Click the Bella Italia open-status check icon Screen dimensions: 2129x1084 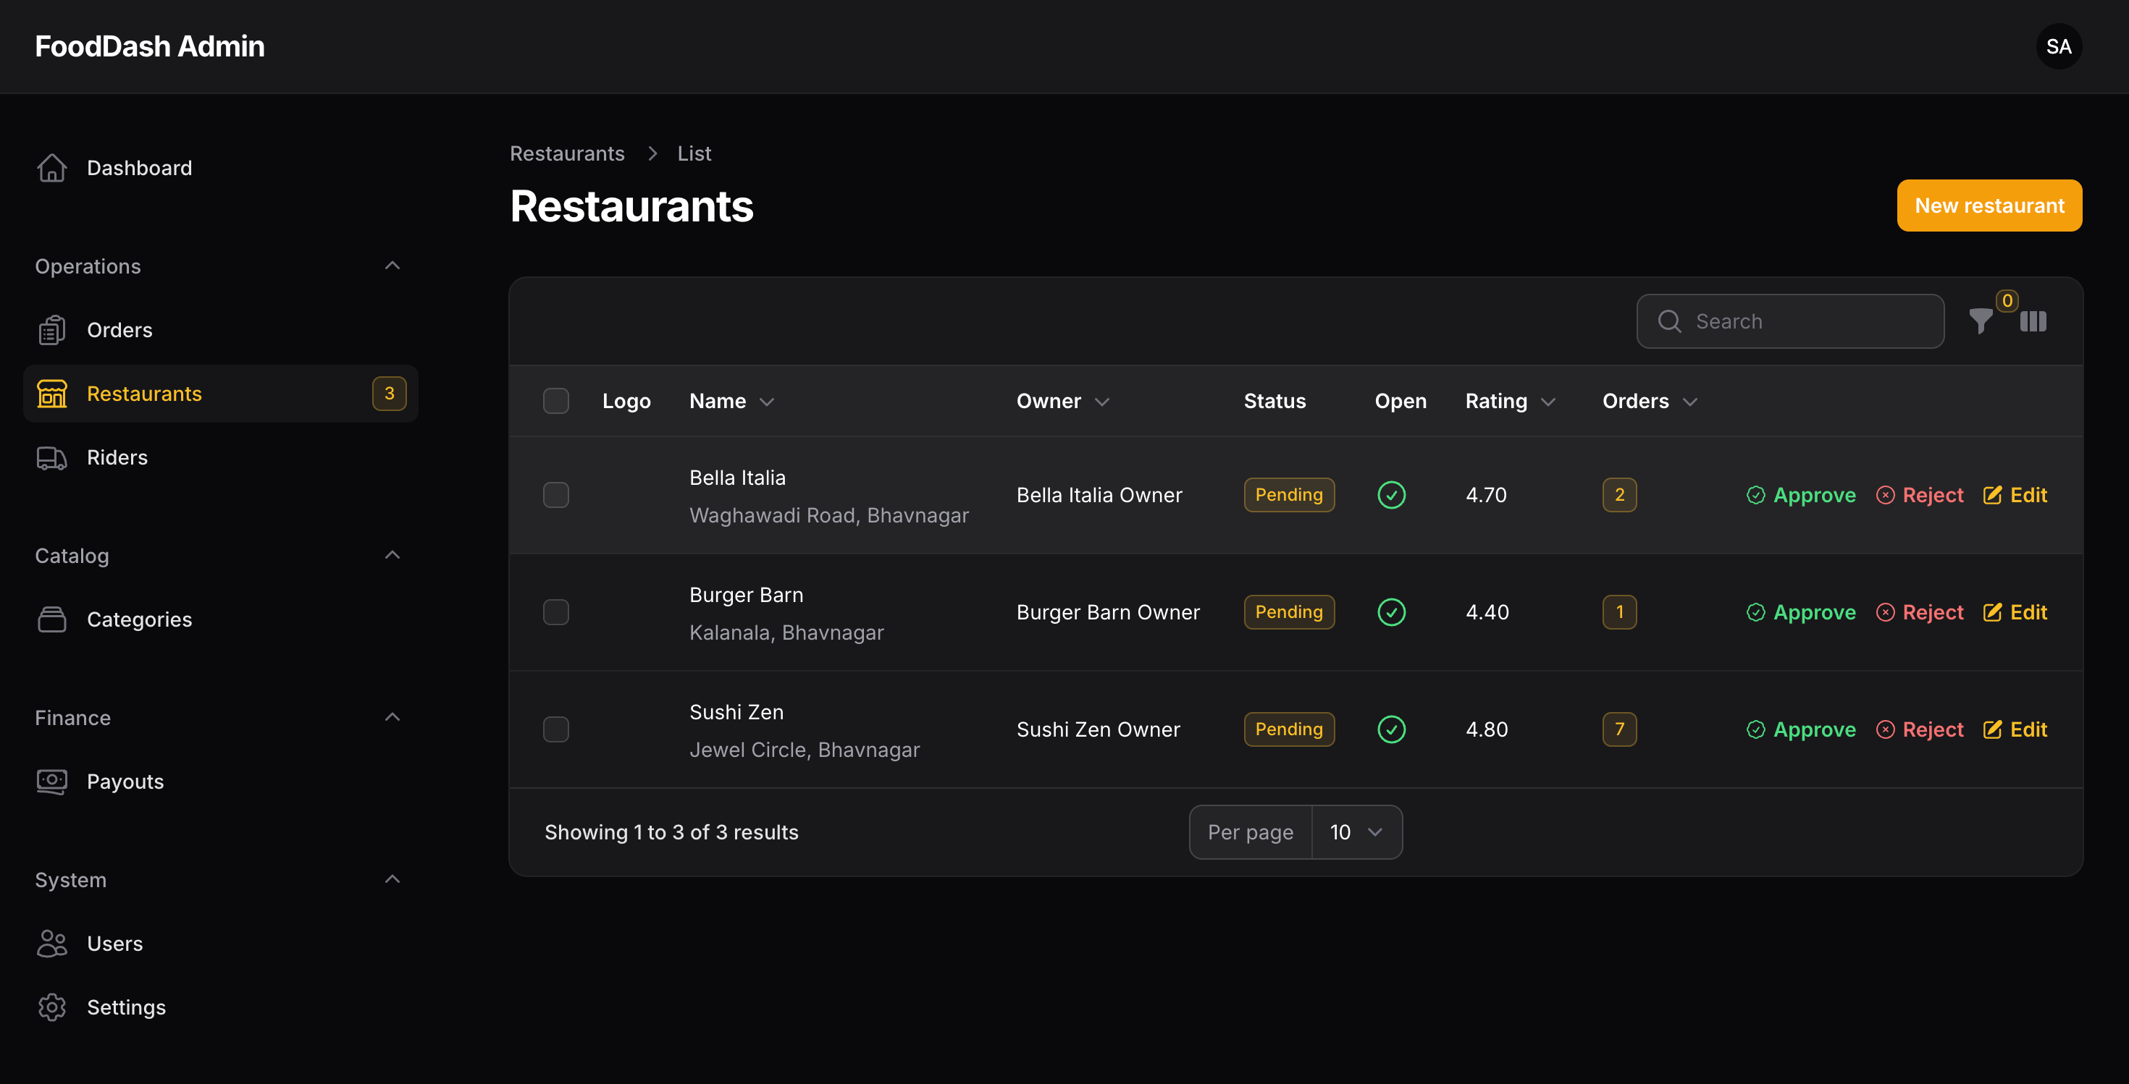click(1392, 496)
